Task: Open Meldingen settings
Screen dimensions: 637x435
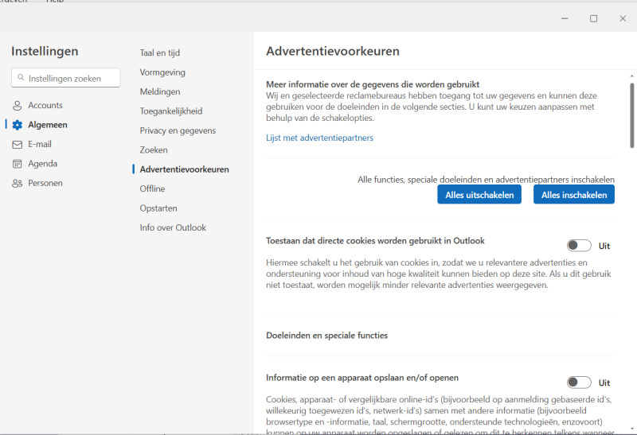Action: click(160, 91)
